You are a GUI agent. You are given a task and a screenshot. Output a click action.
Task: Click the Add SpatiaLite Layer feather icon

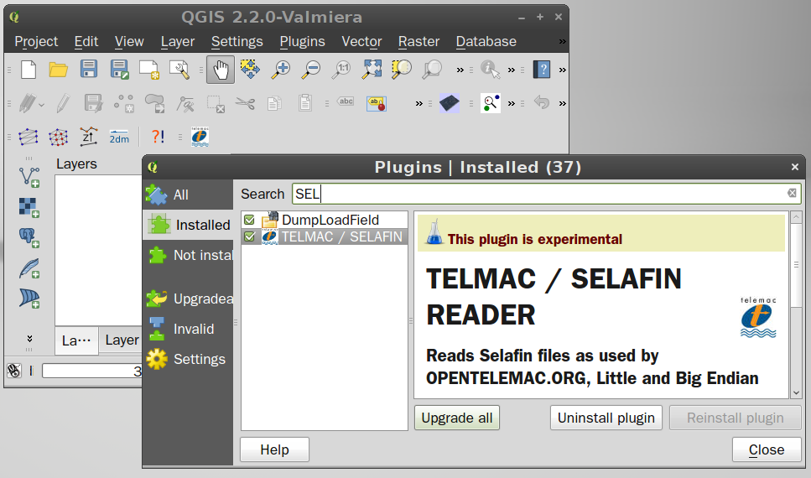pos(29,268)
